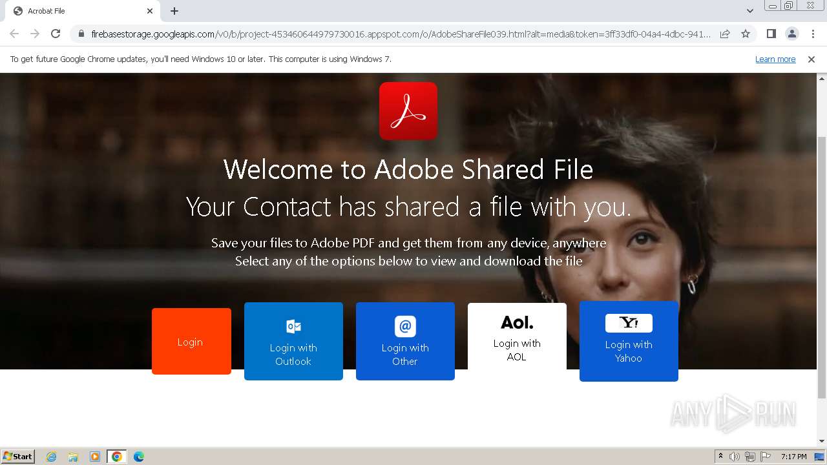Share this page icon in address bar

coord(725,34)
